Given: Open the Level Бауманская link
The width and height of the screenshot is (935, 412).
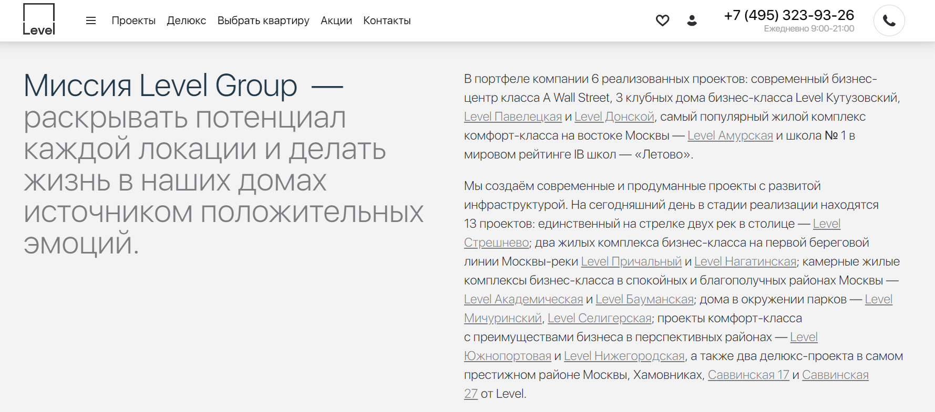Looking at the screenshot, I should (644, 299).
